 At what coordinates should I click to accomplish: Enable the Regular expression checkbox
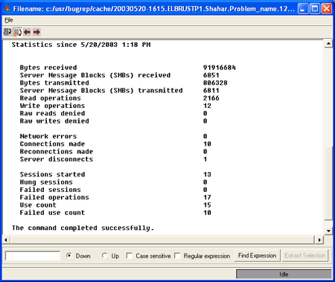(x=177, y=255)
